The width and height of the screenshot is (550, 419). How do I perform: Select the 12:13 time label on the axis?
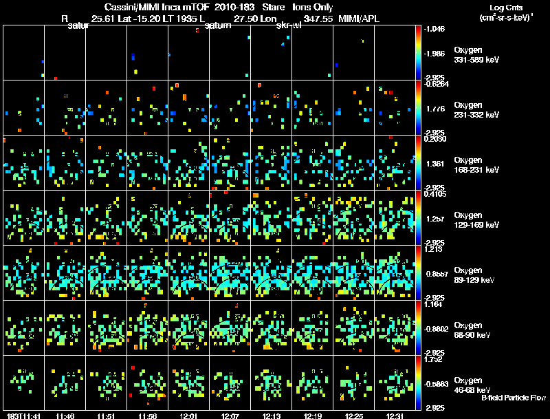pos(271,416)
